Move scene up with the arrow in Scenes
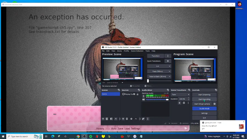 pos(116,119)
